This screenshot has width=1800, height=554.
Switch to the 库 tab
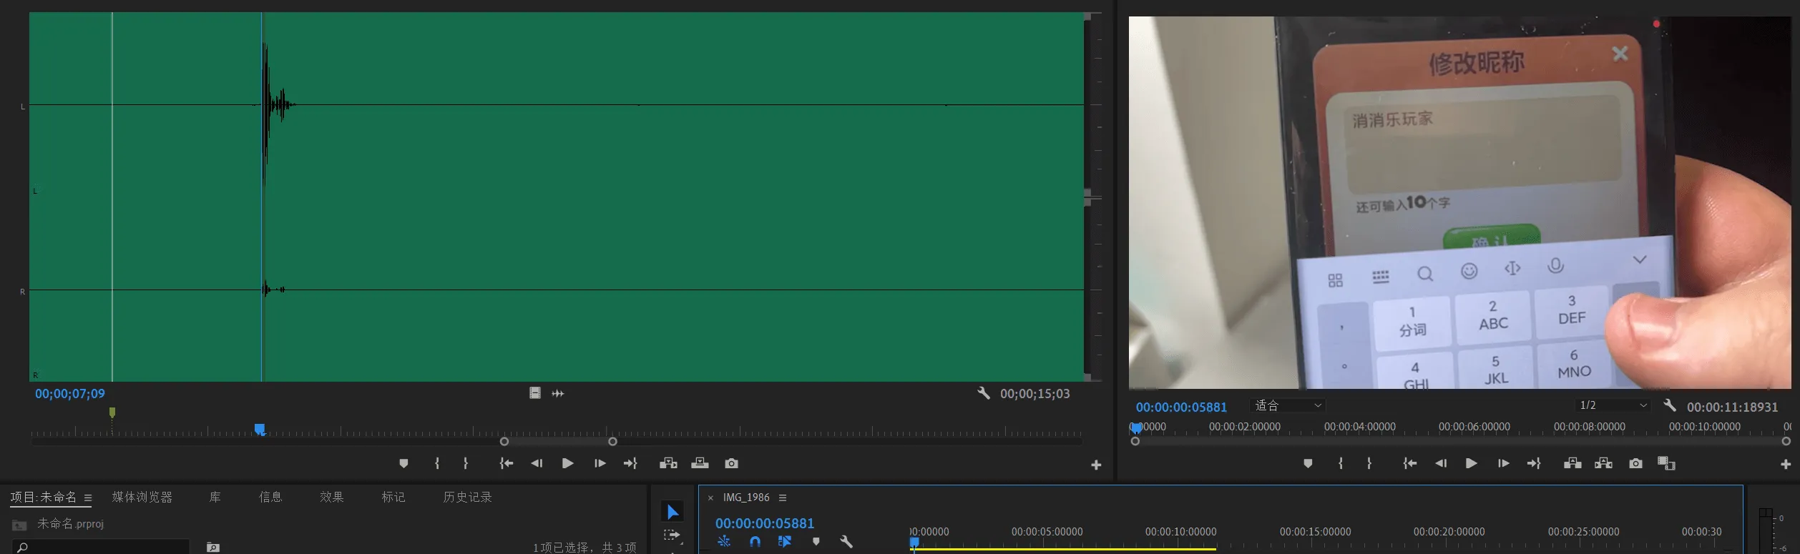pyautogui.click(x=215, y=497)
